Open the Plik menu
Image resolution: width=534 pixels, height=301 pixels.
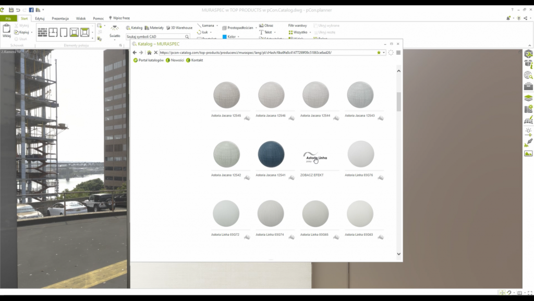(x=8, y=18)
